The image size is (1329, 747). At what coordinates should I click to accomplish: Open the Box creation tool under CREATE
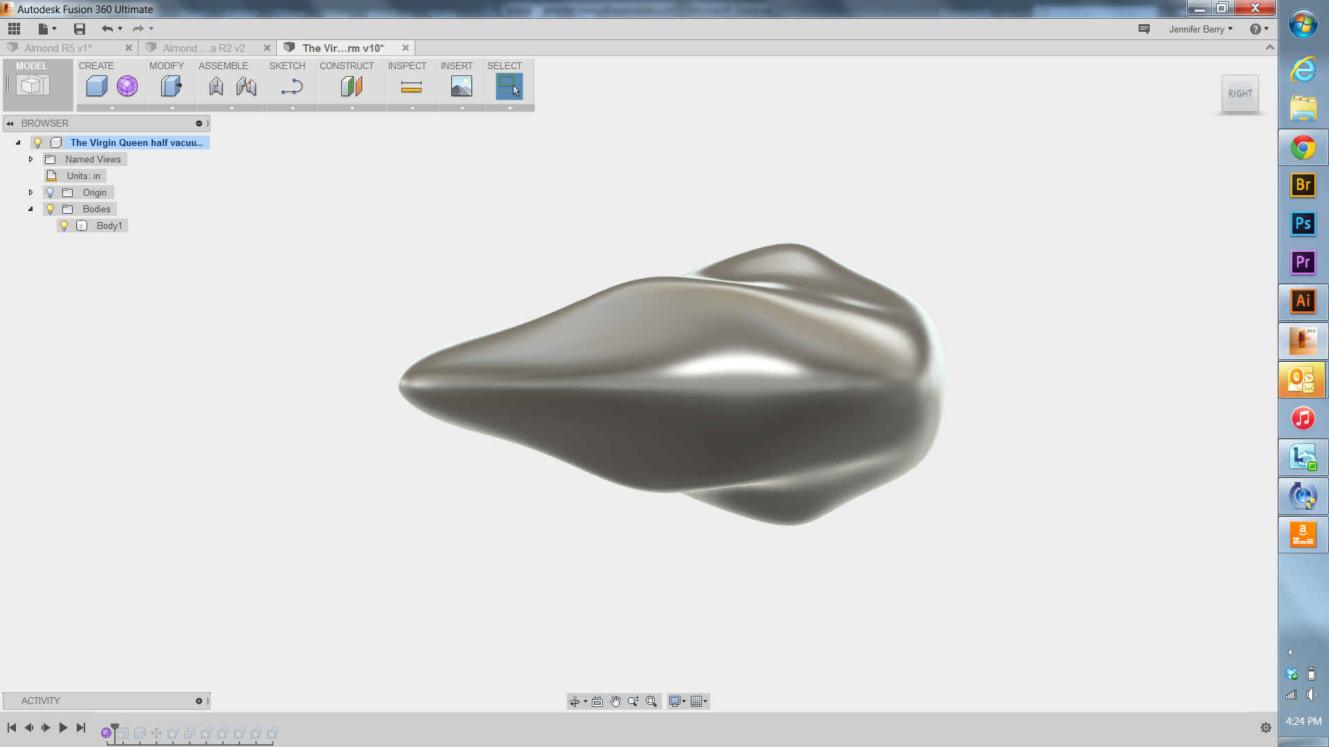point(96,85)
